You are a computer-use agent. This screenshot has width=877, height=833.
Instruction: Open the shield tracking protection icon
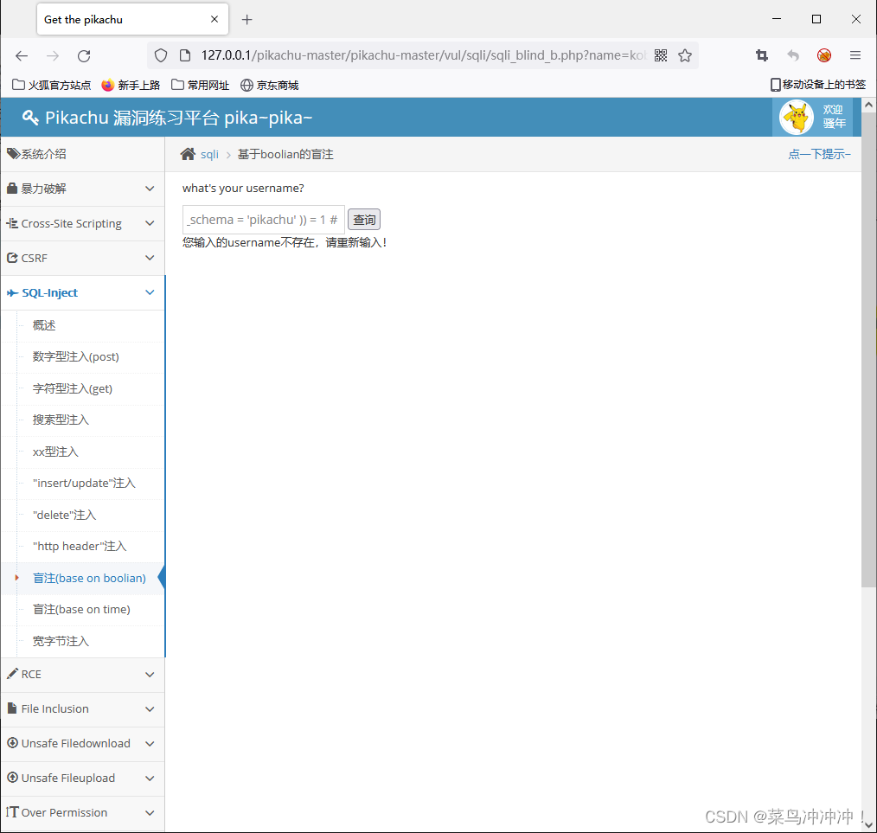(161, 55)
